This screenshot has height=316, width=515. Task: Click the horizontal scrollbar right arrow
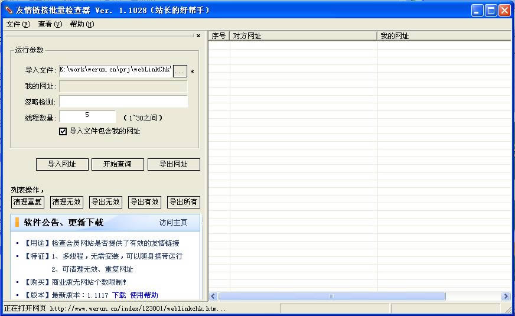(x=505, y=297)
